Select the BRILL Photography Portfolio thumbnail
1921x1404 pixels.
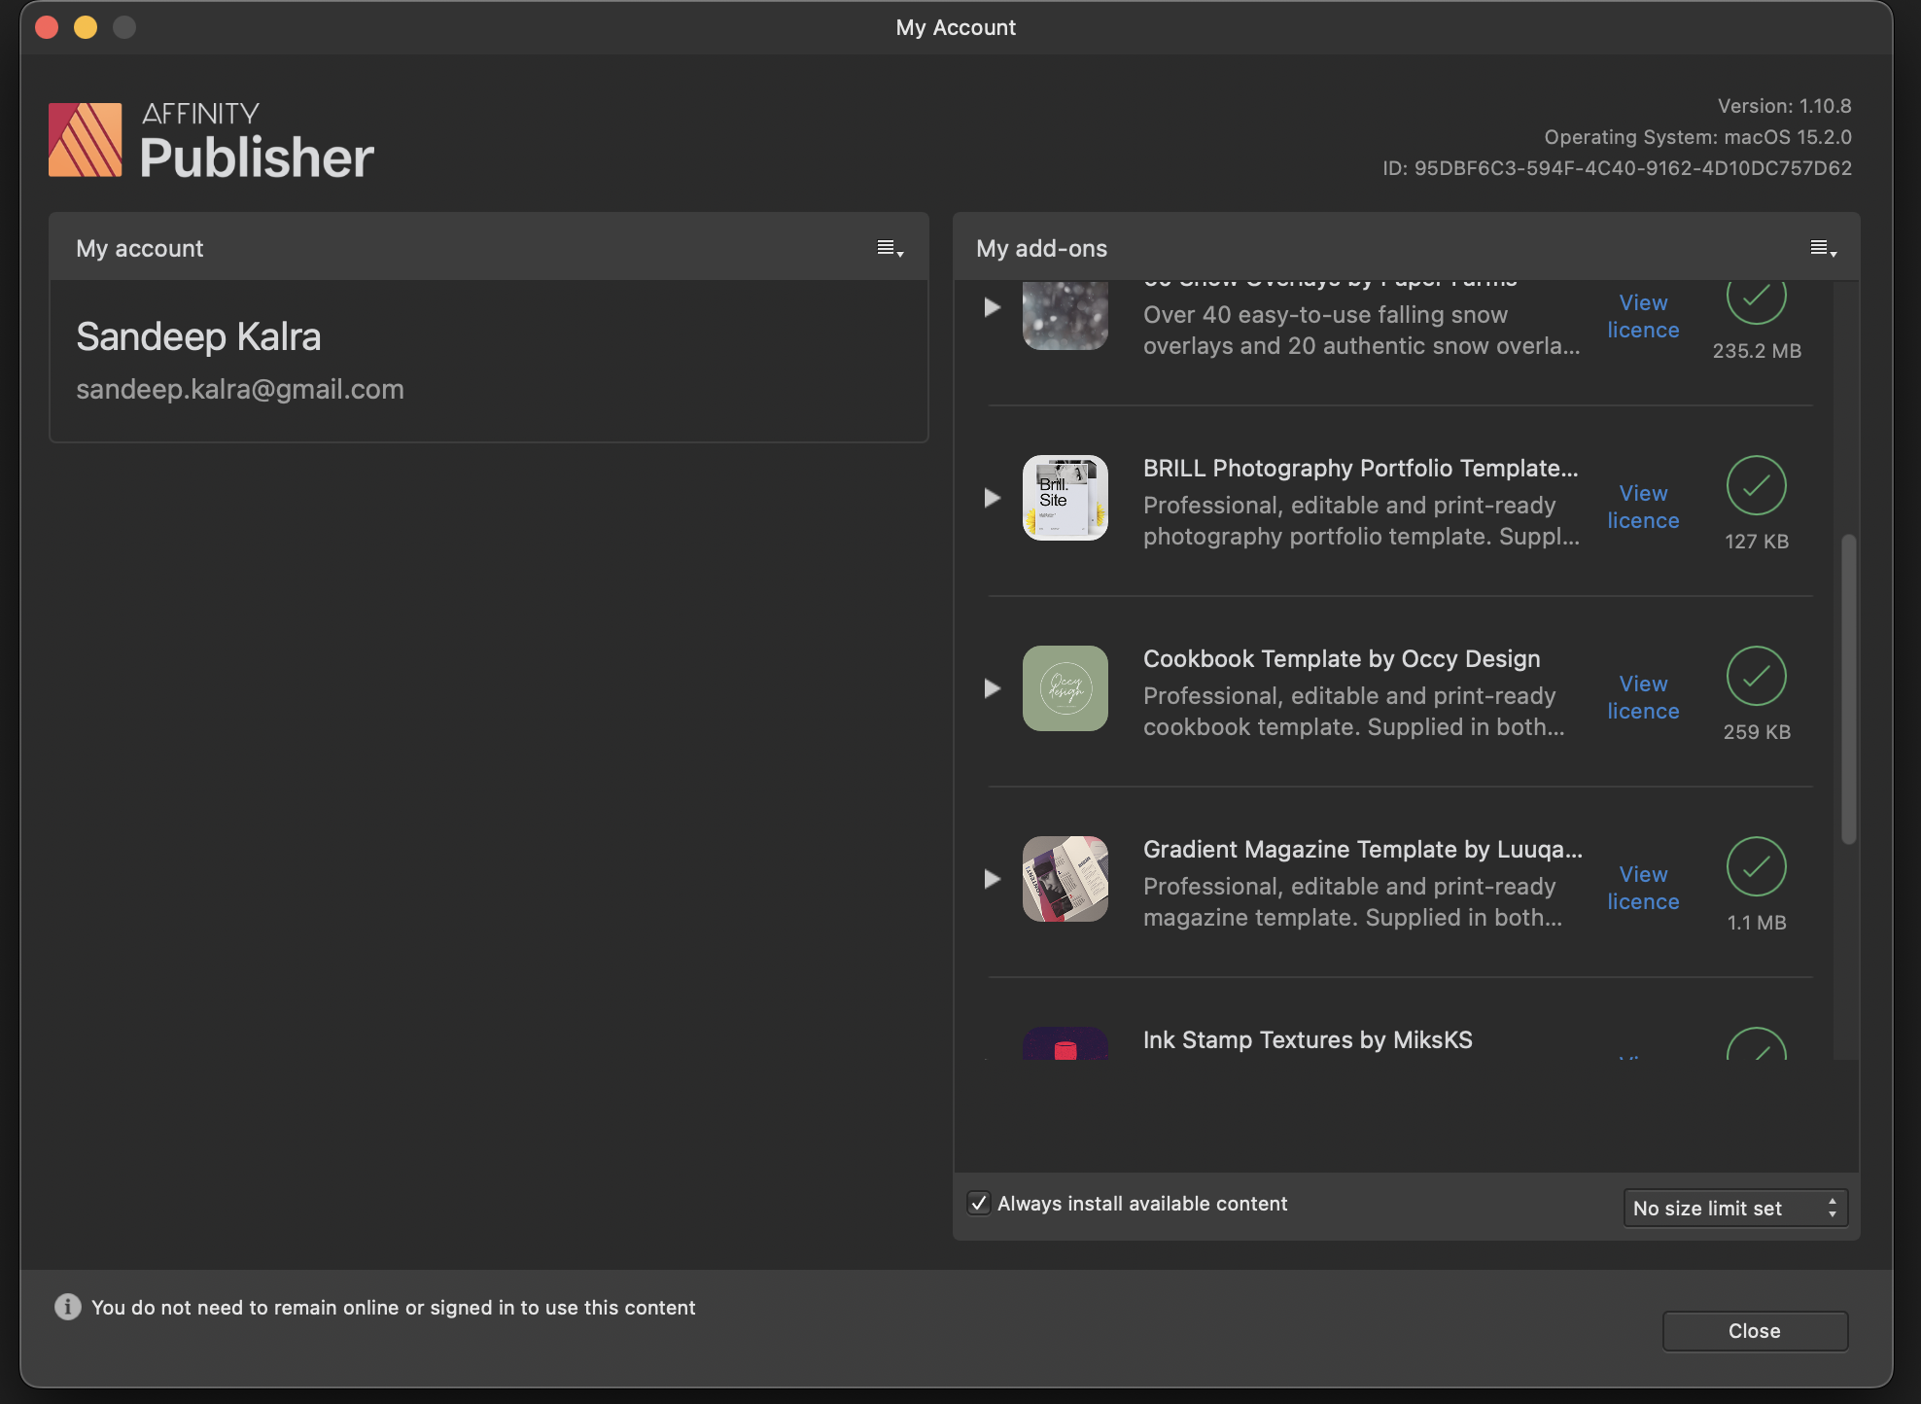click(1065, 498)
